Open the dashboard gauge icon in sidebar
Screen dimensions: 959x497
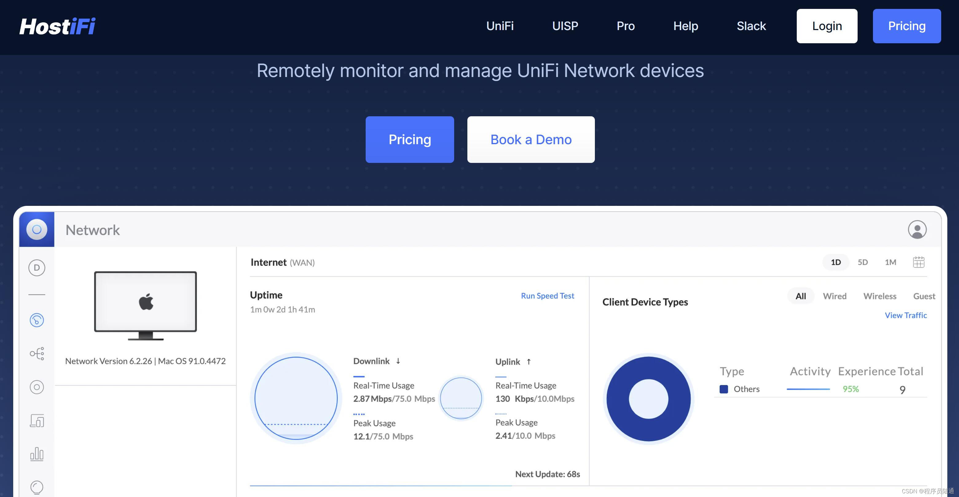click(37, 320)
